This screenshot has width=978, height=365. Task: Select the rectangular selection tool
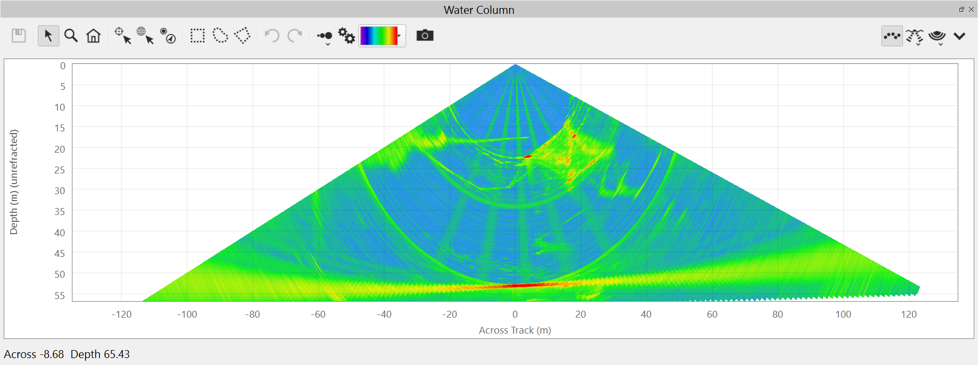197,36
